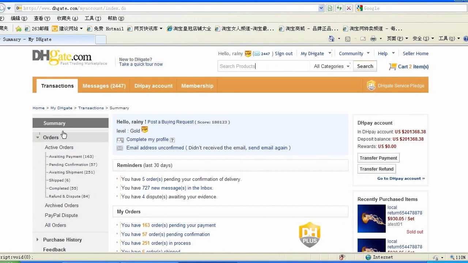Click the zoom magnifier icon showing 110%
This screenshot has width=468, height=263.
pyautogui.click(x=452, y=257)
